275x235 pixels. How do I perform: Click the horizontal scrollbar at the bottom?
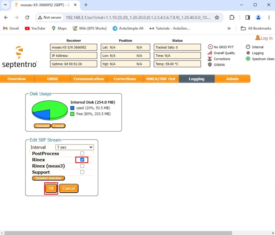click(116, 233)
